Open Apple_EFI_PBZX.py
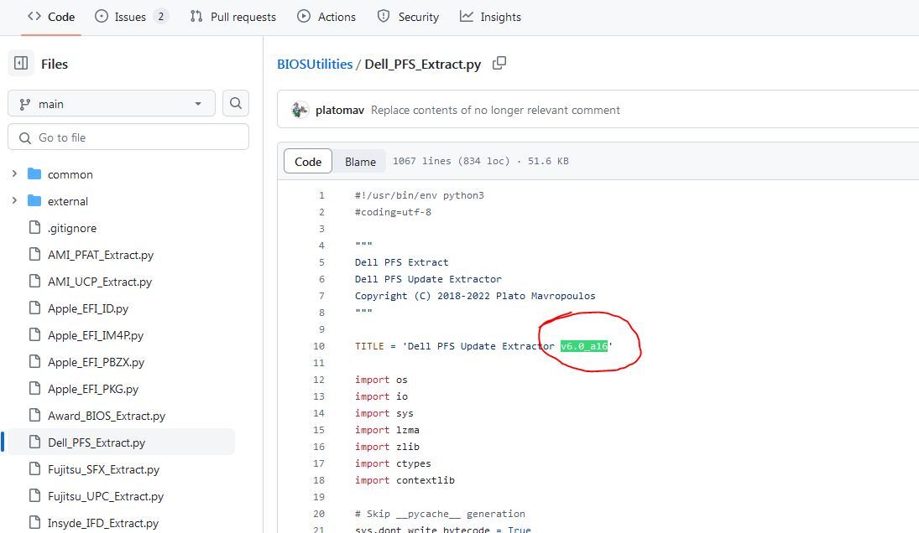This screenshot has width=919, height=533. 97,363
